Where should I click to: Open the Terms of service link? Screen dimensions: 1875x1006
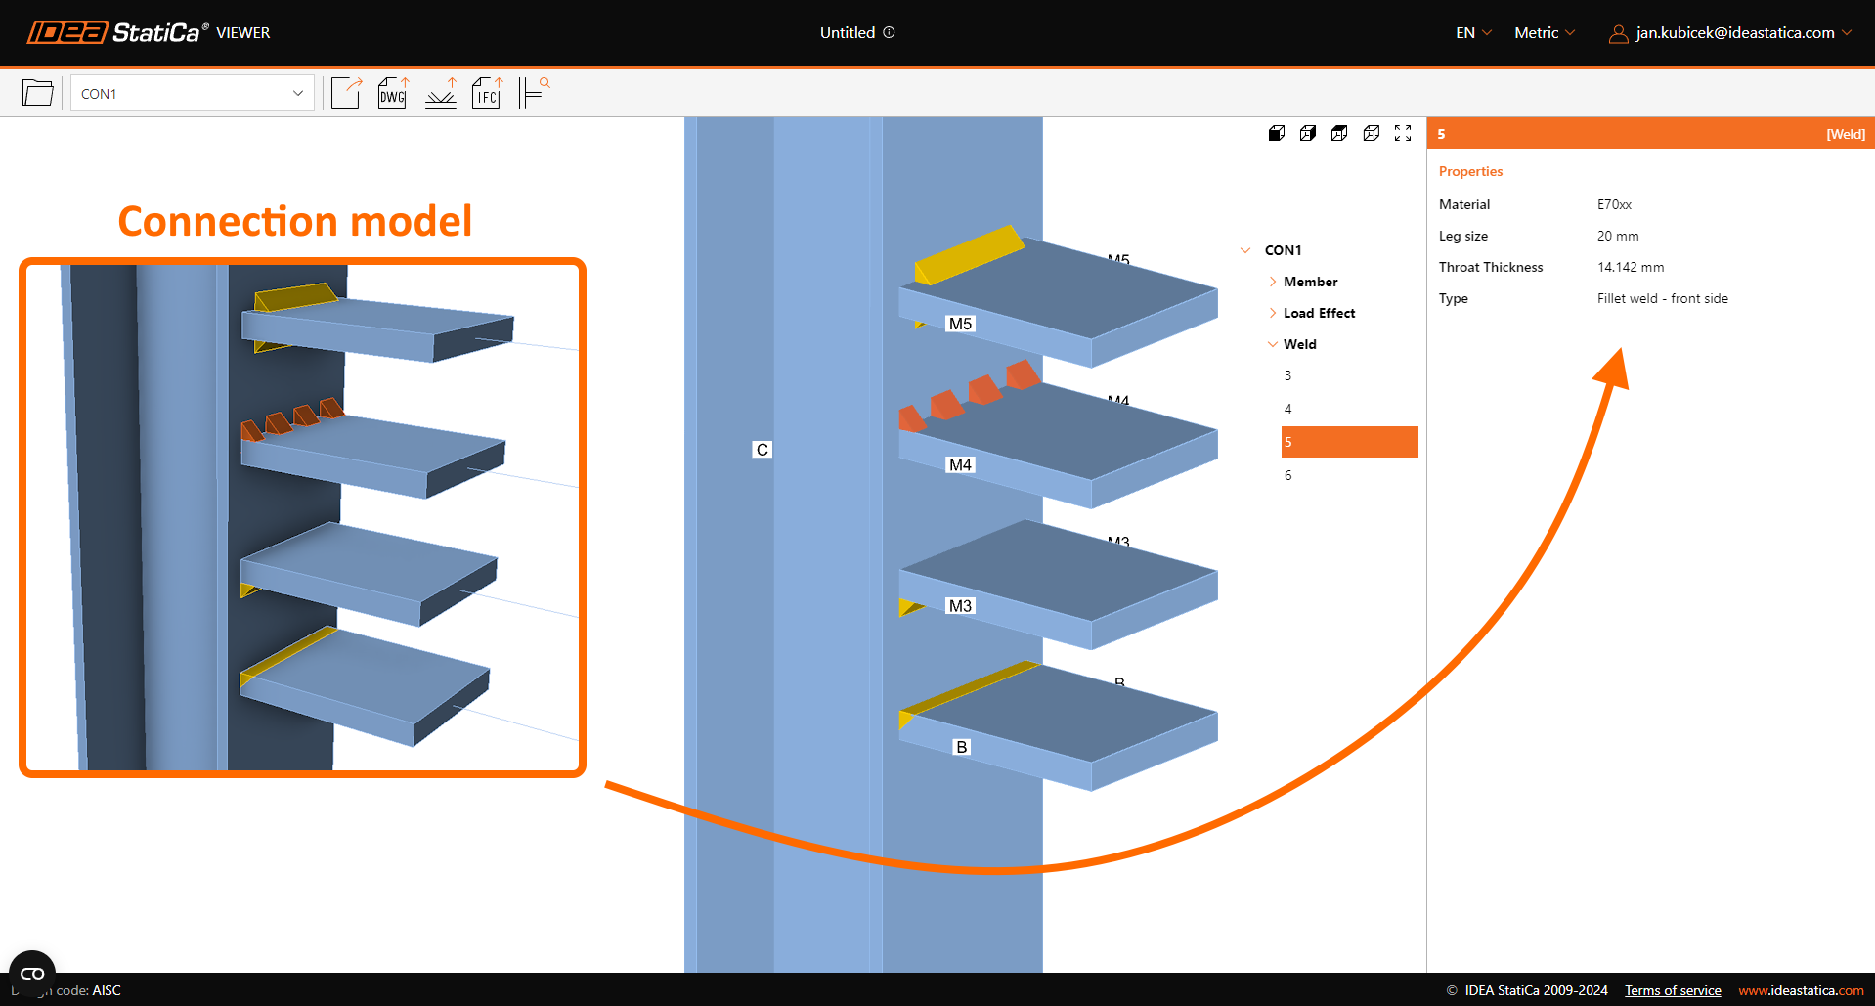1673,990
